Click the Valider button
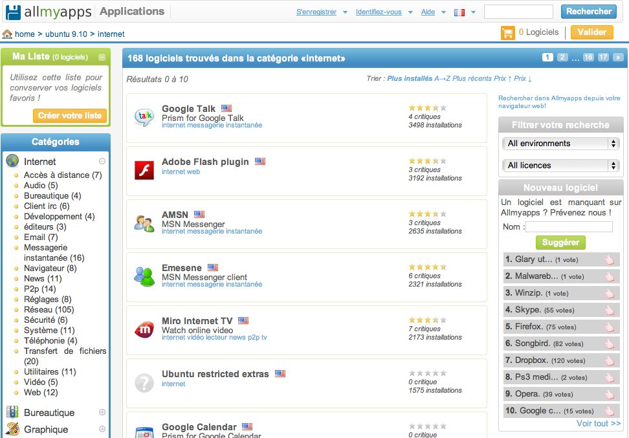 (591, 32)
